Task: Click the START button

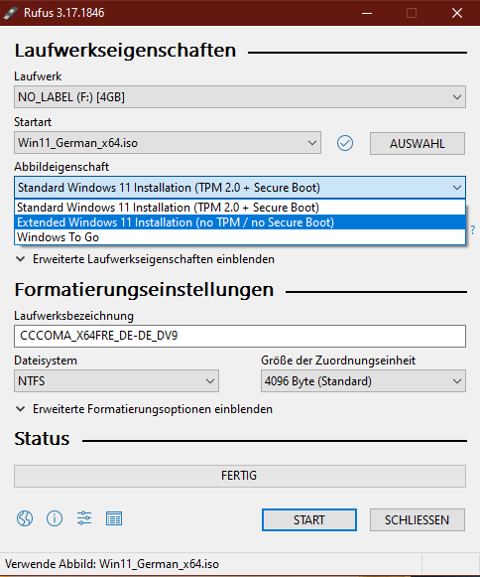Action: (x=309, y=520)
